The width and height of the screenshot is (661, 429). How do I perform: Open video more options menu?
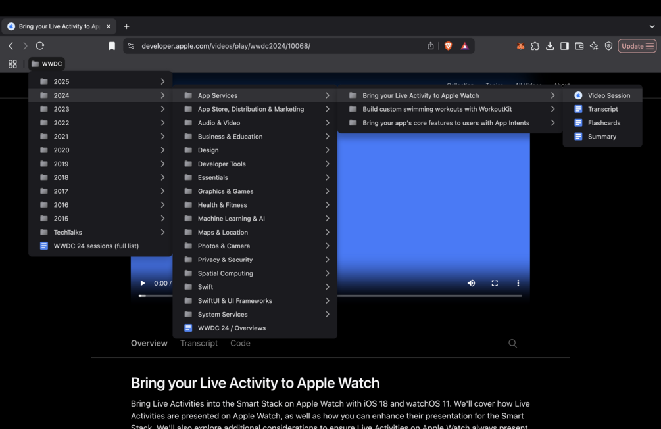[x=518, y=283]
